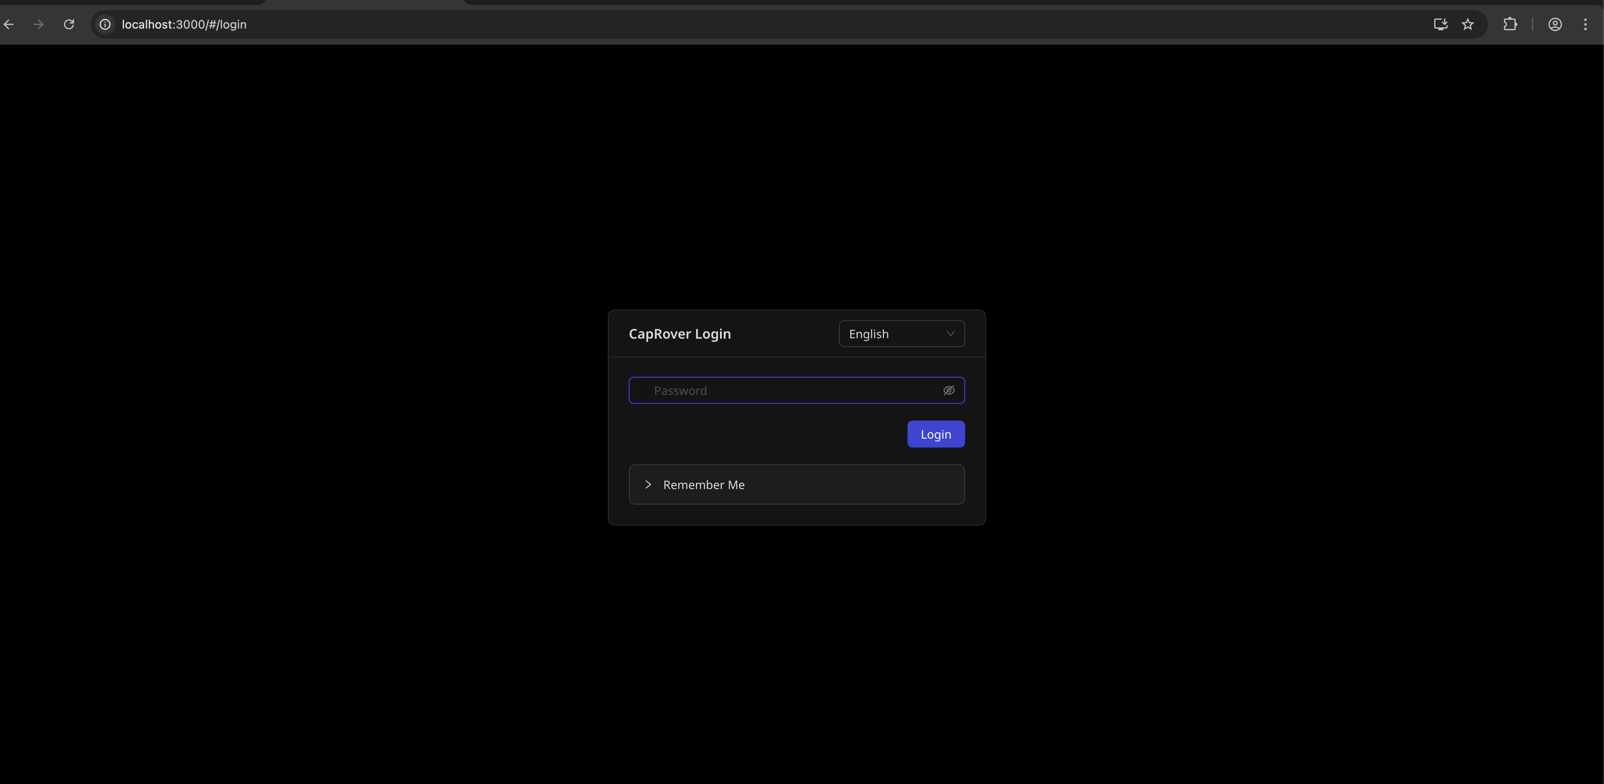Expand the Remember Me section
Image resolution: width=1604 pixels, height=784 pixels.
pos(797,484)
